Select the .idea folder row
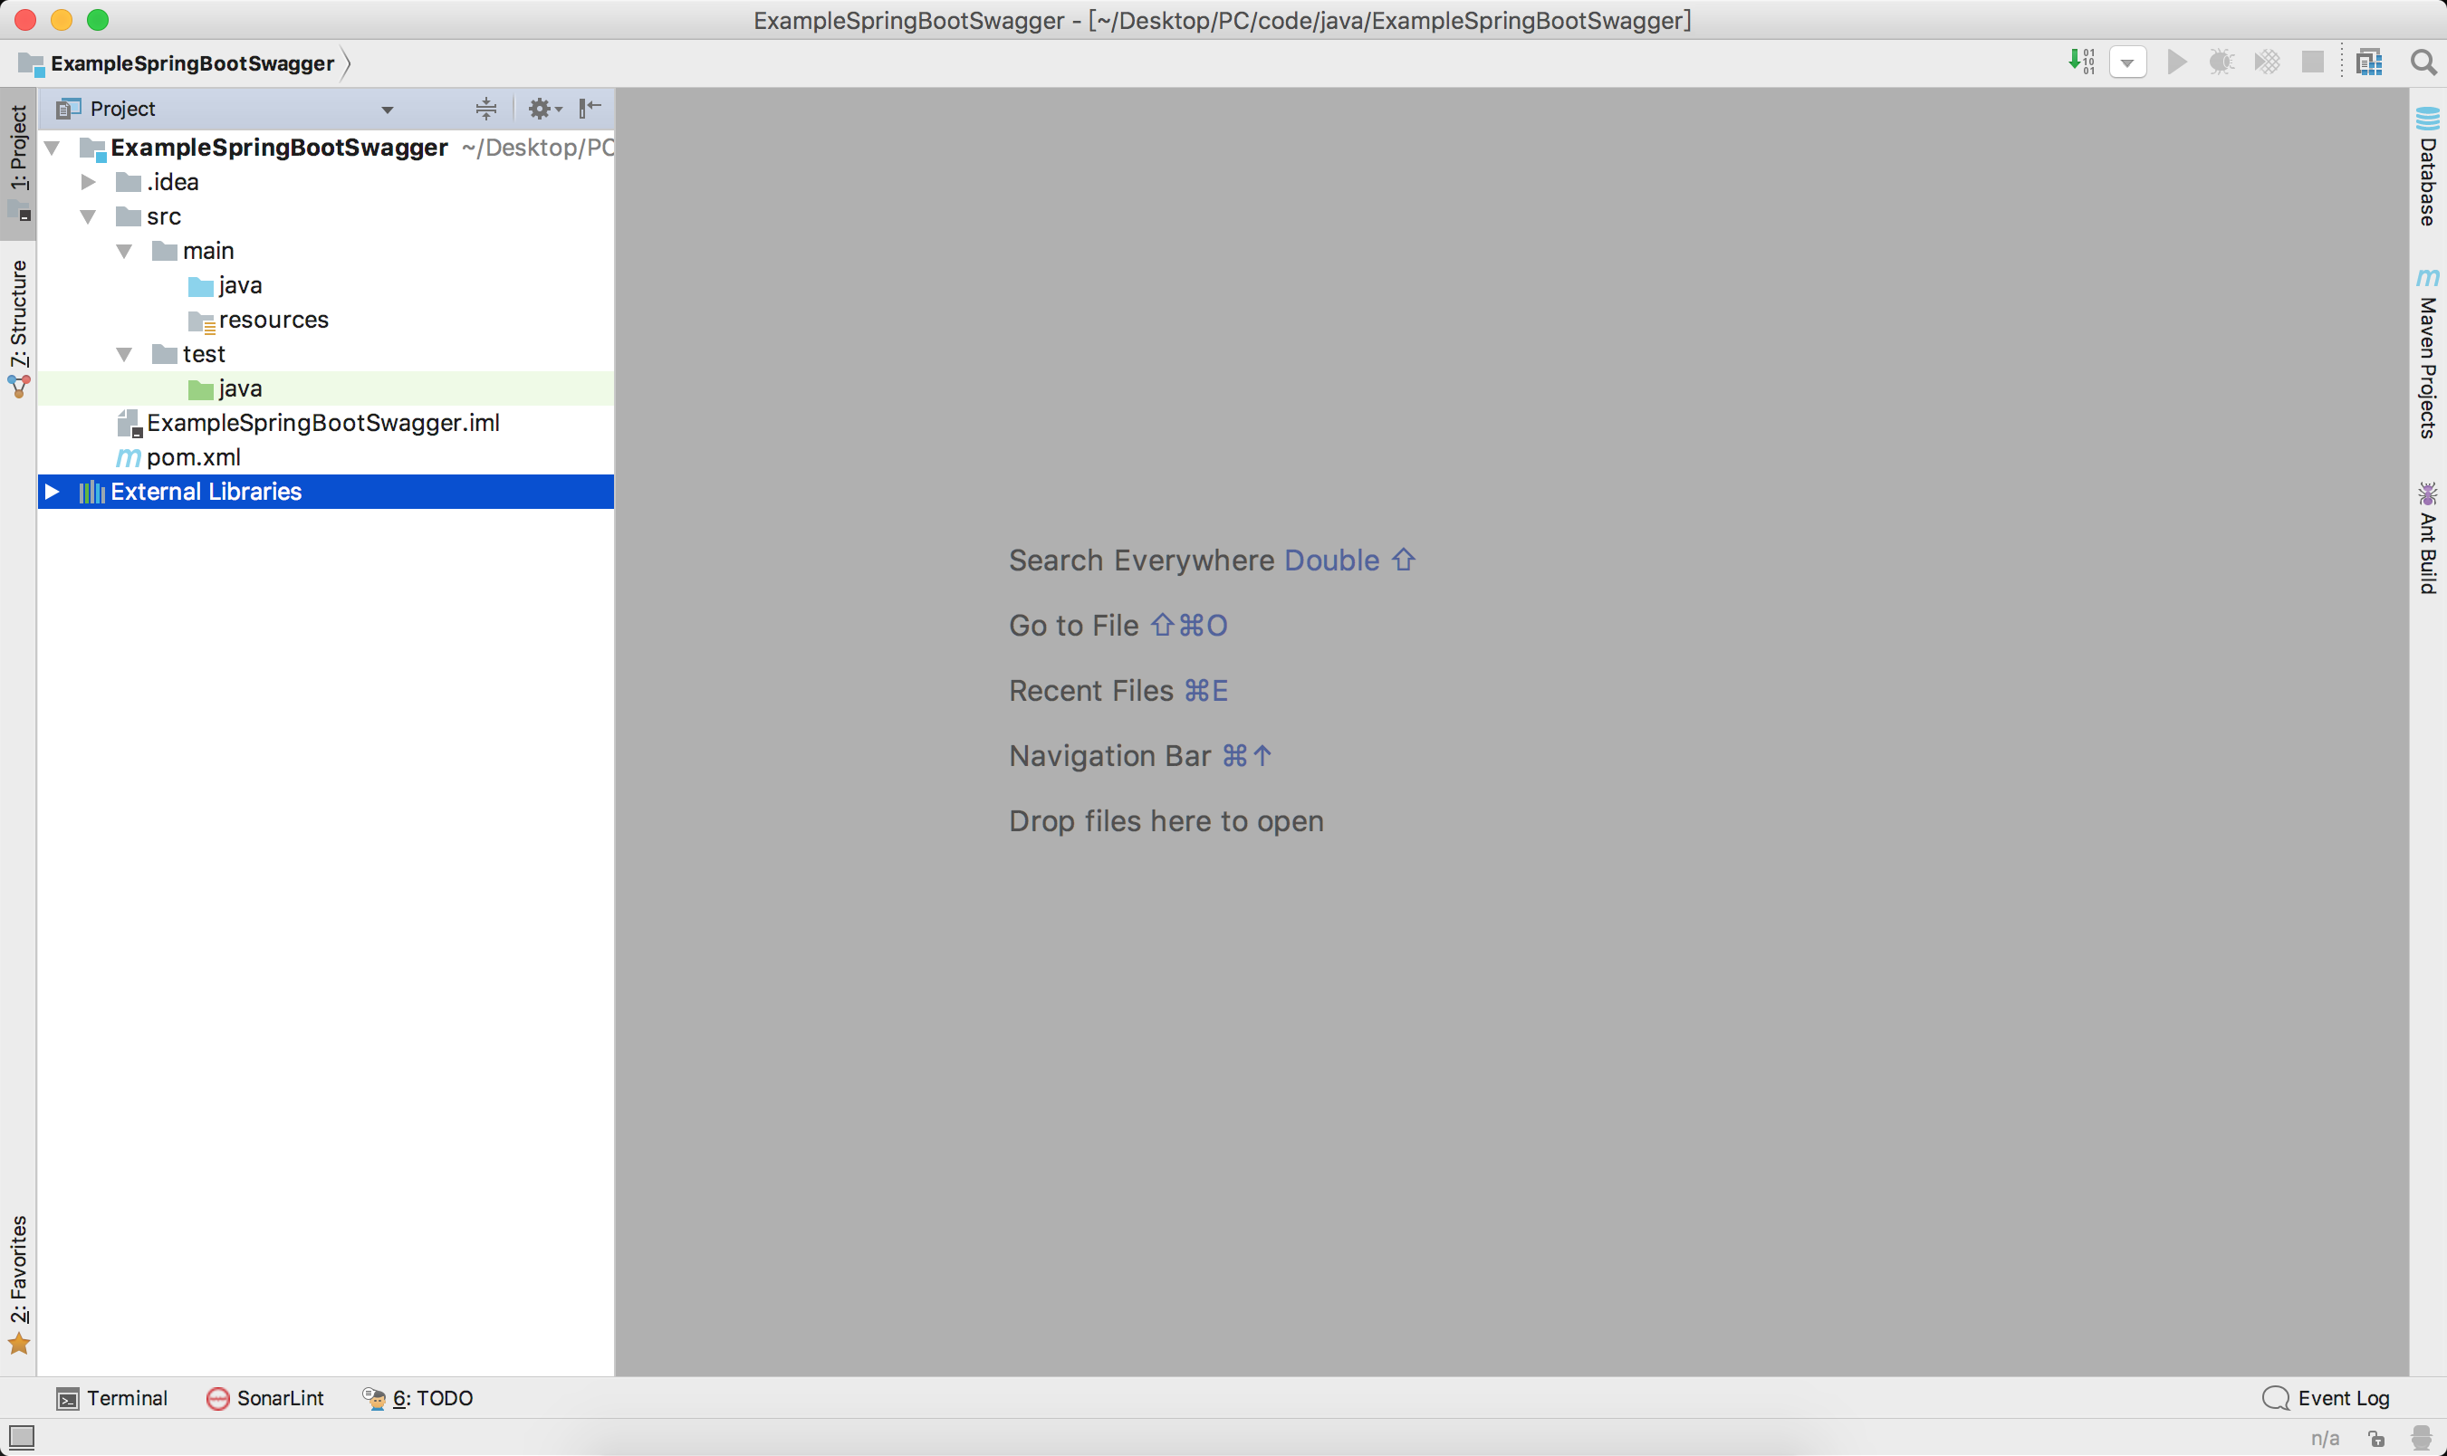 point(326,181)
